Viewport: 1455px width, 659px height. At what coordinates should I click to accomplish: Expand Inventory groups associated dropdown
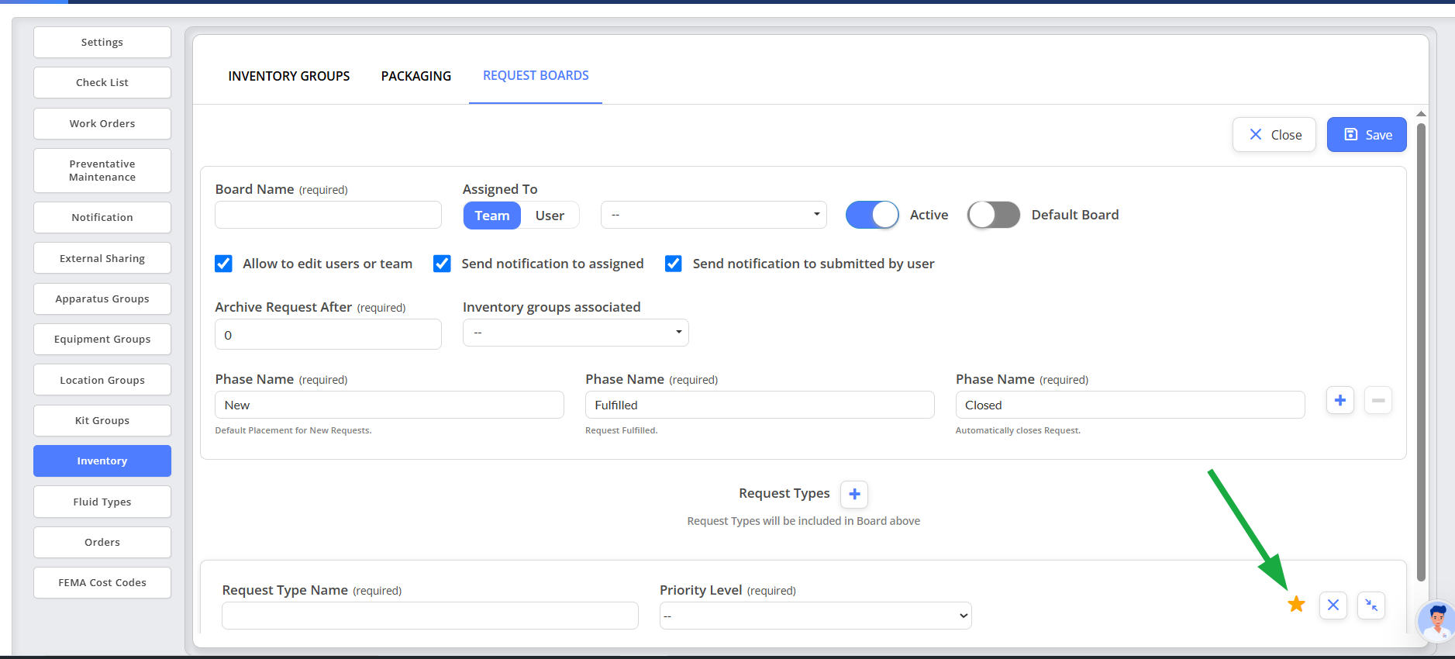coord(575,333)
